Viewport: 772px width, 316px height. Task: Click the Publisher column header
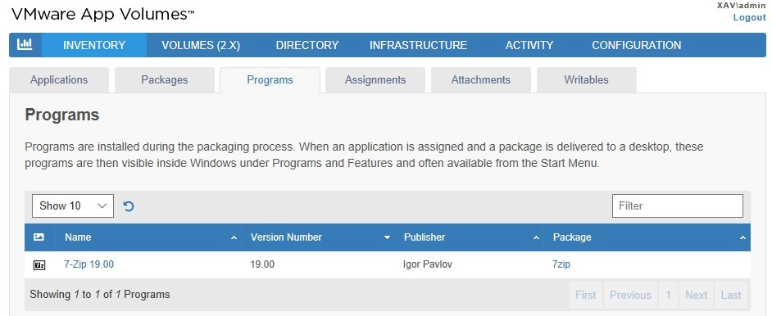click(470, 237)
